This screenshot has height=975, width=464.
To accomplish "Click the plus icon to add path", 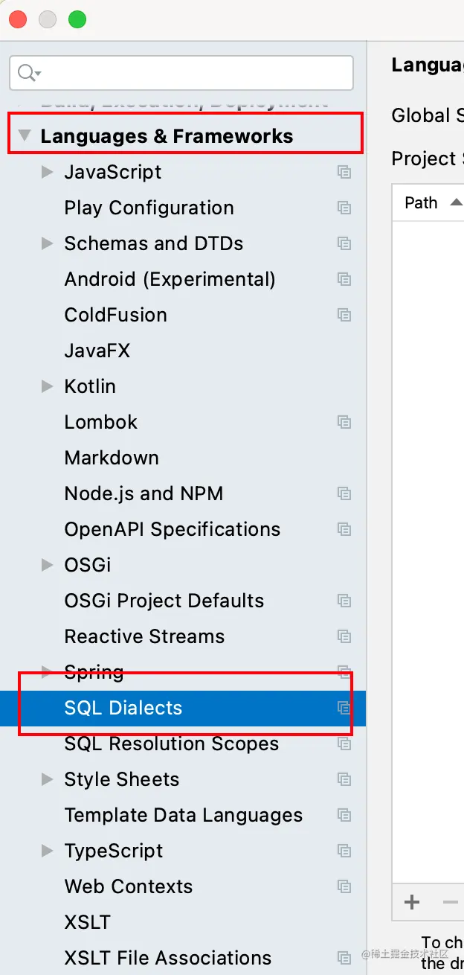I will coord(412,903).
